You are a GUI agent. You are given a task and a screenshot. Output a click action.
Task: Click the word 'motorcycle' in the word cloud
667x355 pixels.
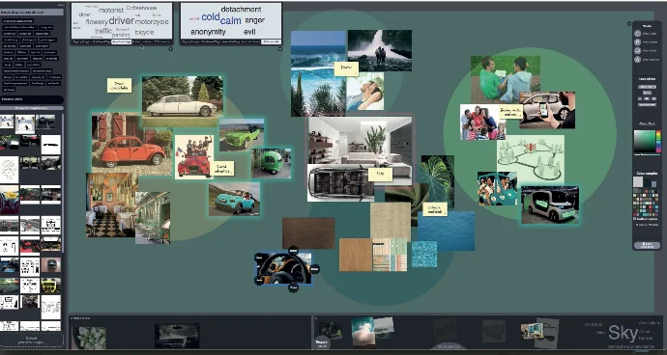click(x=152, y=21)
